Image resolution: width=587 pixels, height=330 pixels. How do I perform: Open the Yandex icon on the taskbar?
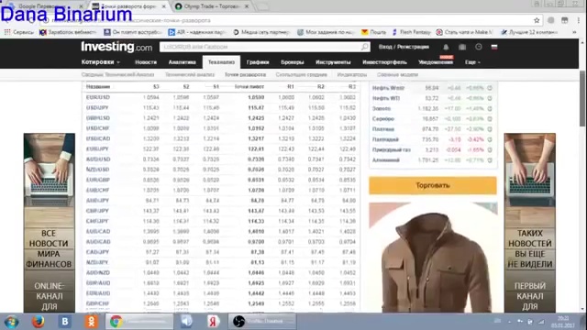(213, 322)
